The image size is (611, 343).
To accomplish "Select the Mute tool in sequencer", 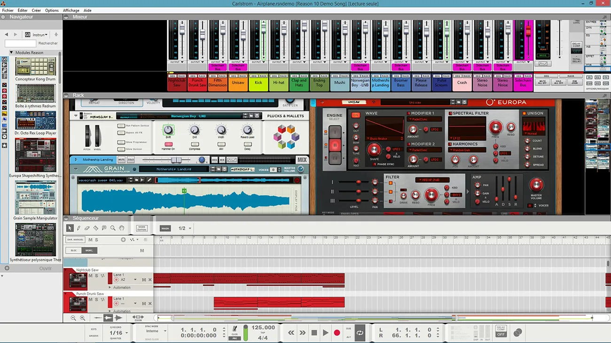I will pyautogui.click(x=104, y=228).
